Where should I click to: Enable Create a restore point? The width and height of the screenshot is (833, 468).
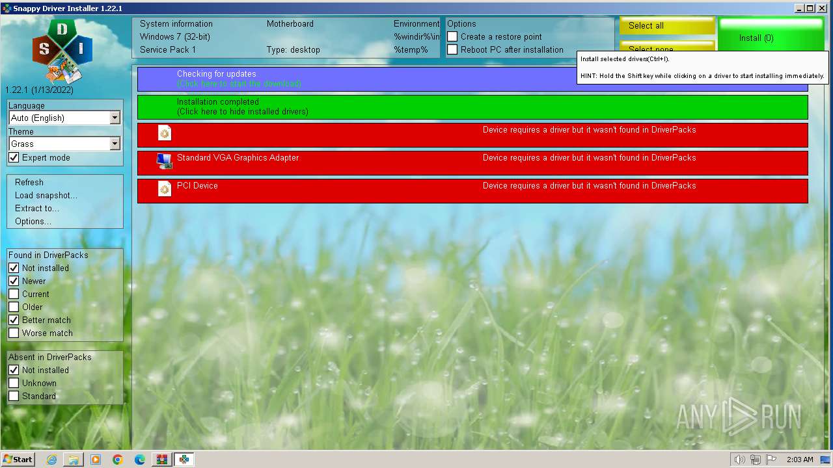(x=452, y=37)
